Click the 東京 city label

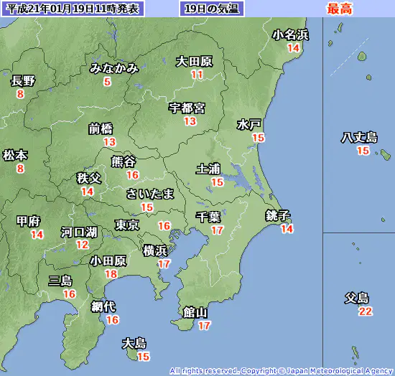point(127,225)
